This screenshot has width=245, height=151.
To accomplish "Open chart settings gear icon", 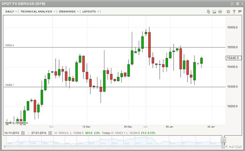I will [228, 12].
